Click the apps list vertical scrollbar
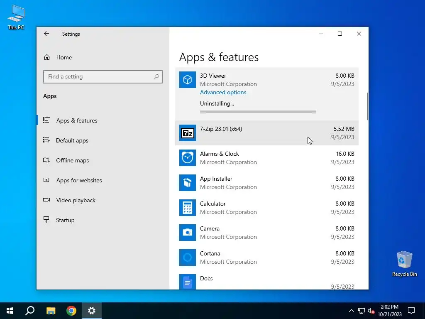 point(367,106)
